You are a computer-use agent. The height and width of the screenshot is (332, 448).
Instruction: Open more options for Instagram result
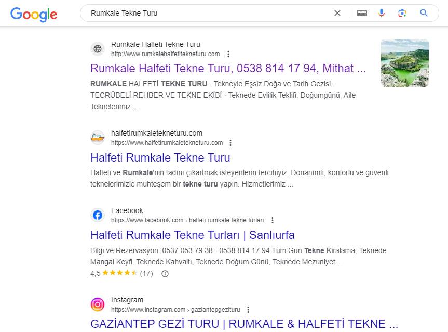pyautogui.click(x=248, y=310)
